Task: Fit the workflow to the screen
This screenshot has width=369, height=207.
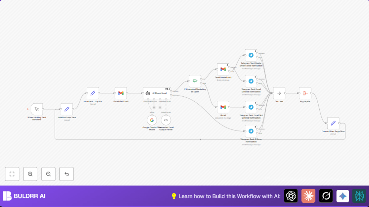Action: click(12, 174)
